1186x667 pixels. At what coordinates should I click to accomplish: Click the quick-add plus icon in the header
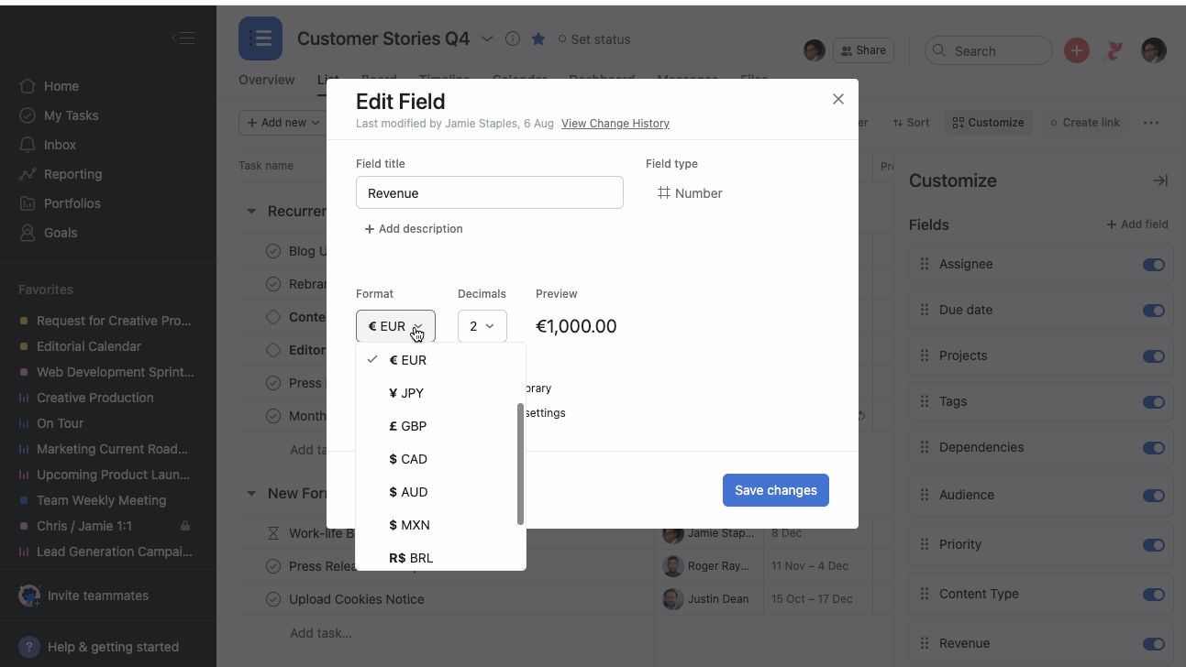click(x=1076, y=50)
